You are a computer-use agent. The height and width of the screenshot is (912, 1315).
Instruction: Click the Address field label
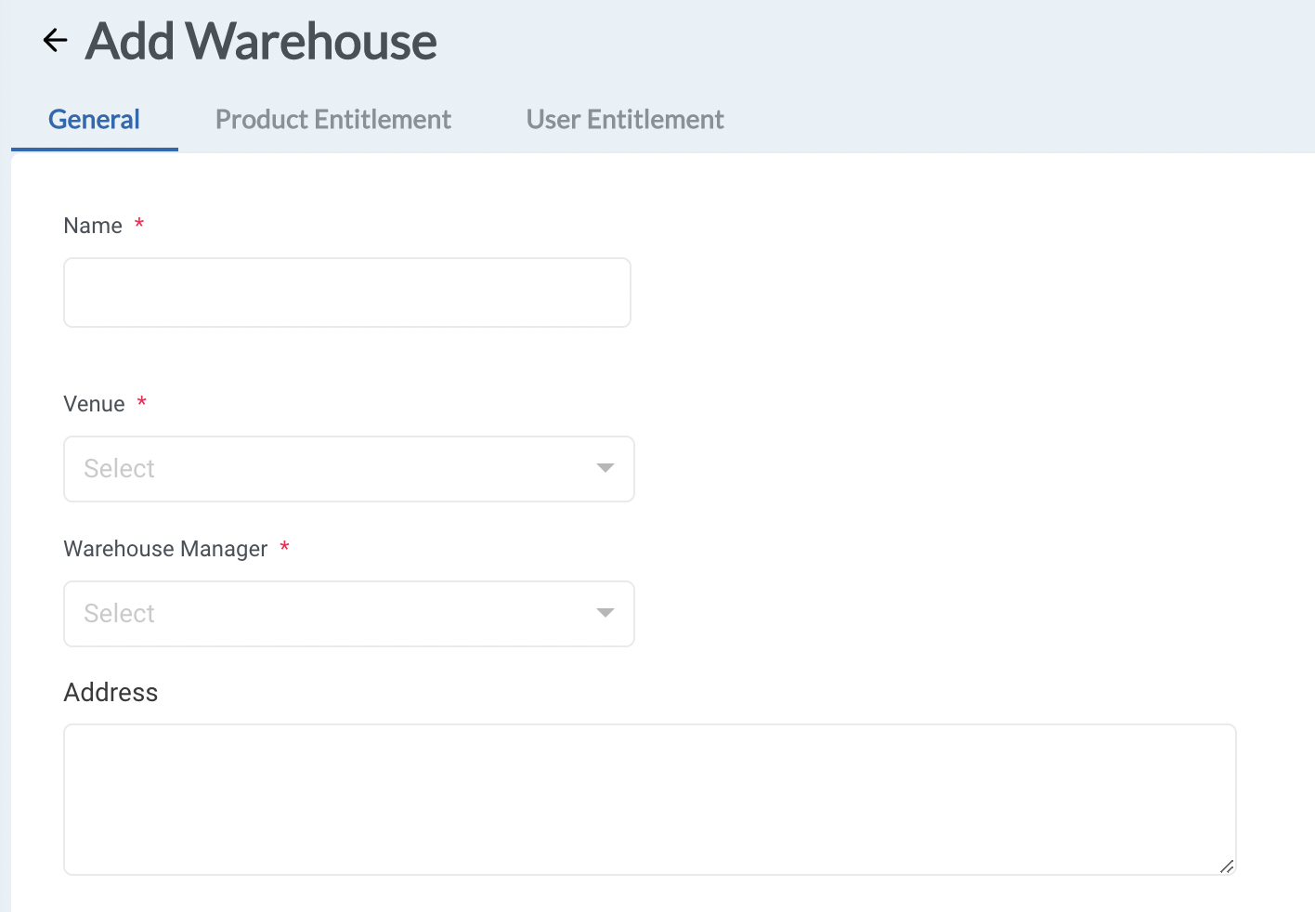click(111, 692)
